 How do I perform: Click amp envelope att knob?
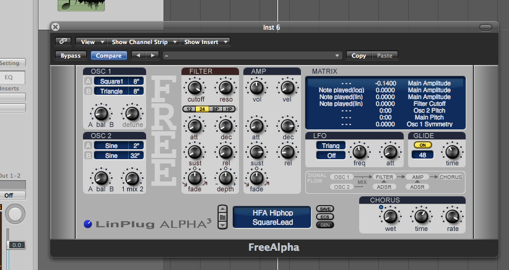[x=256, y=126]
